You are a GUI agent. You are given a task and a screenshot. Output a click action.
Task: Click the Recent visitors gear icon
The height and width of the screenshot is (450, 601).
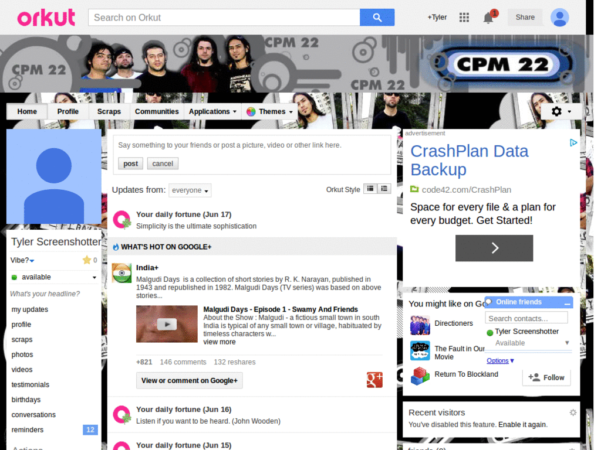pyautogui.click(x=573, y=412)
